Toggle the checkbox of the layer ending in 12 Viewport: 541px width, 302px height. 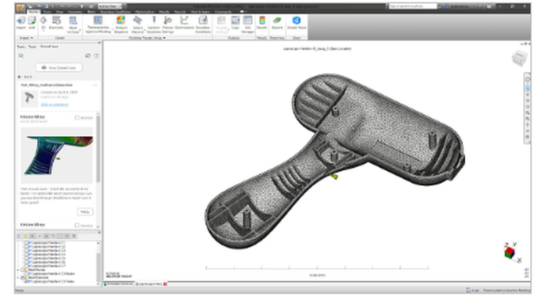pyautogui.click(x=26, y=247)
